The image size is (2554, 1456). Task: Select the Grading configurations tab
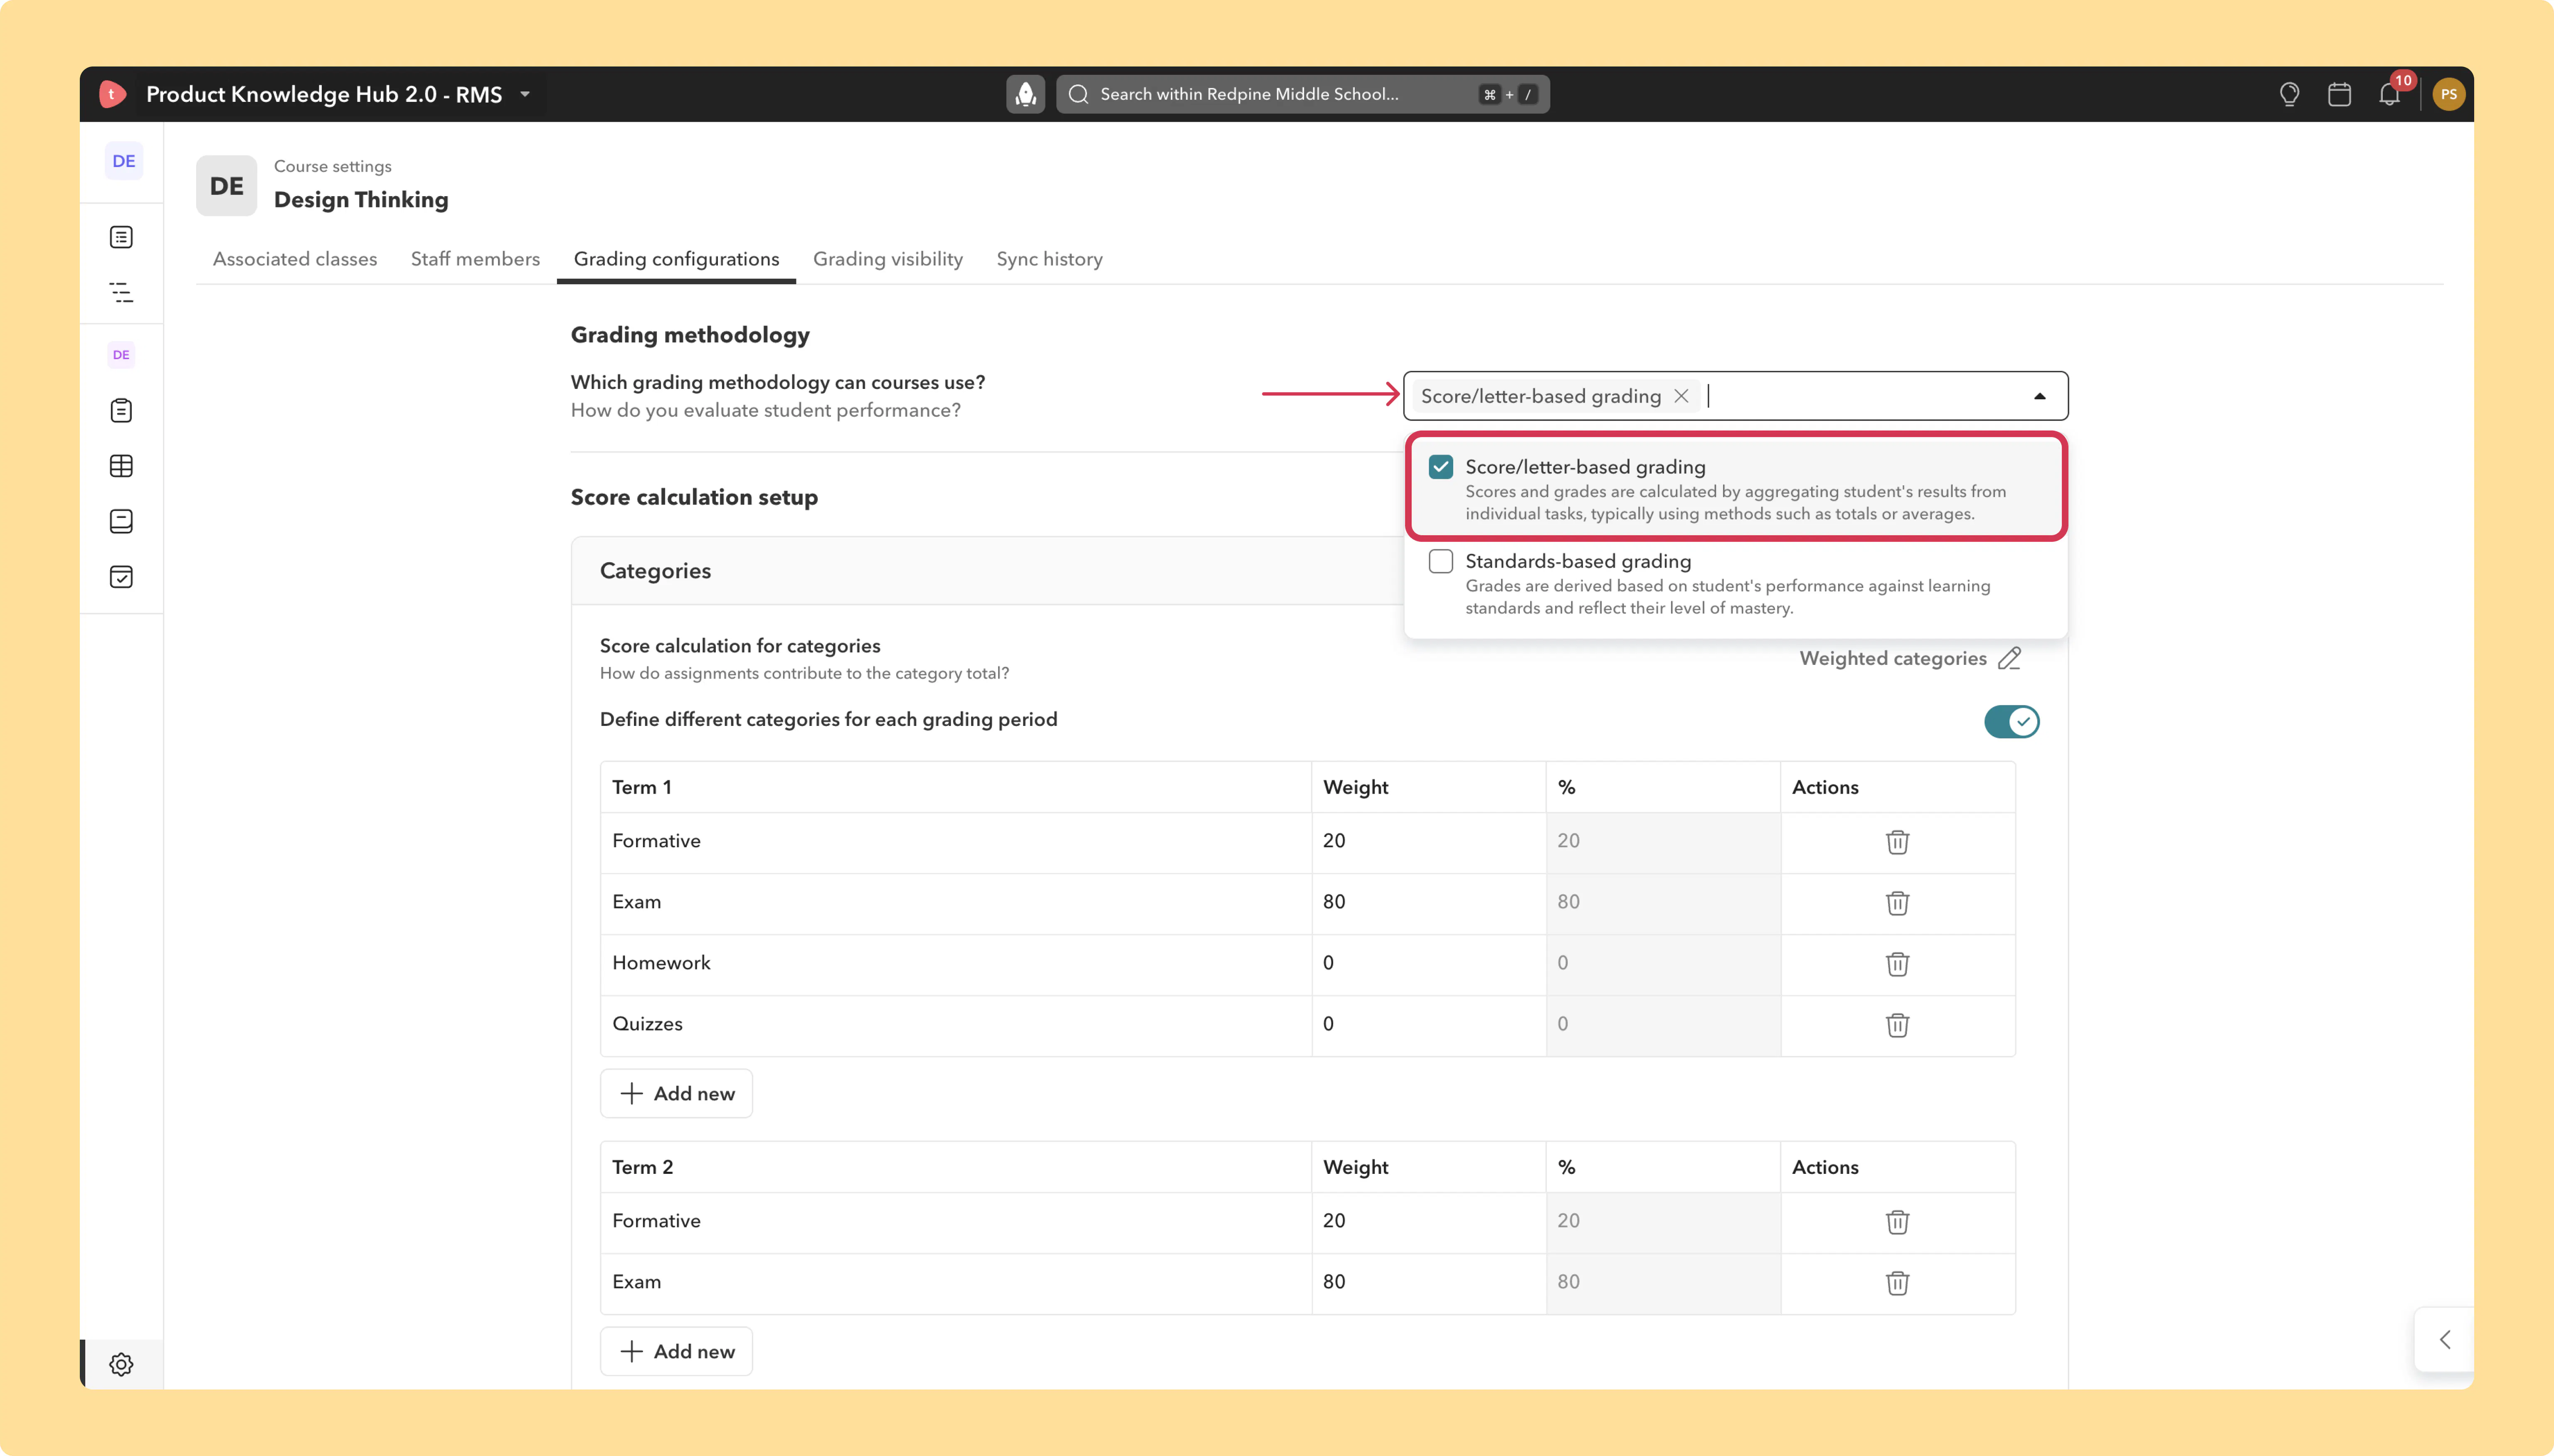(x=676, y=259)
